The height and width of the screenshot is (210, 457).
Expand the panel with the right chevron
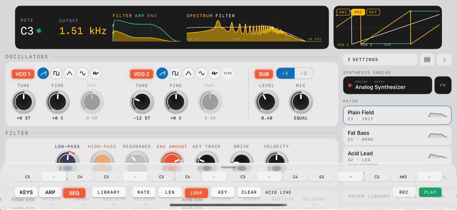tap(444, 60)
